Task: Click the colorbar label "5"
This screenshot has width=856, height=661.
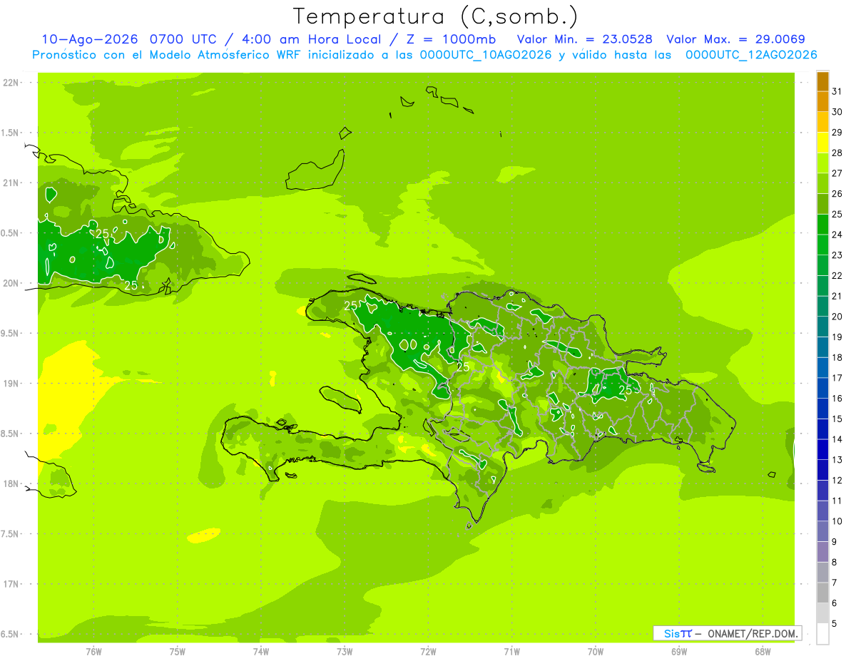Action: [835, 623]
